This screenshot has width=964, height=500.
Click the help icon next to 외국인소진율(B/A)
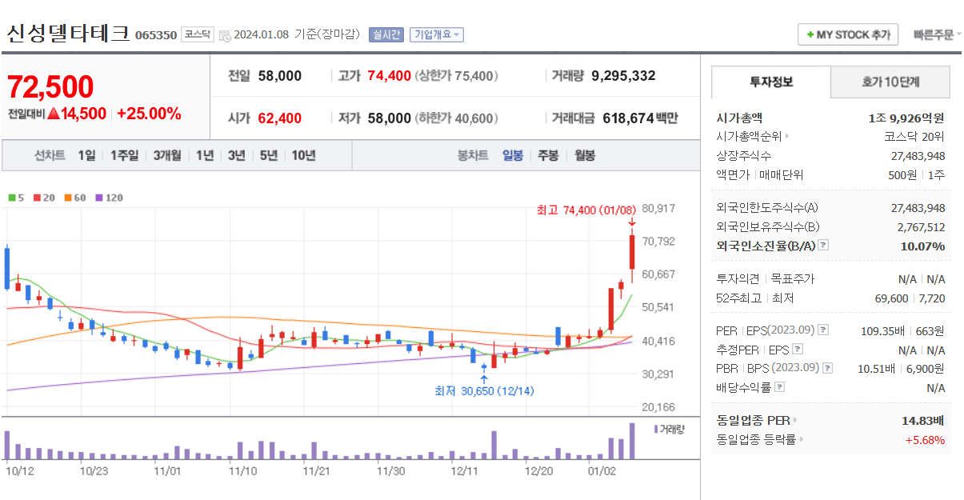[823, 246]
